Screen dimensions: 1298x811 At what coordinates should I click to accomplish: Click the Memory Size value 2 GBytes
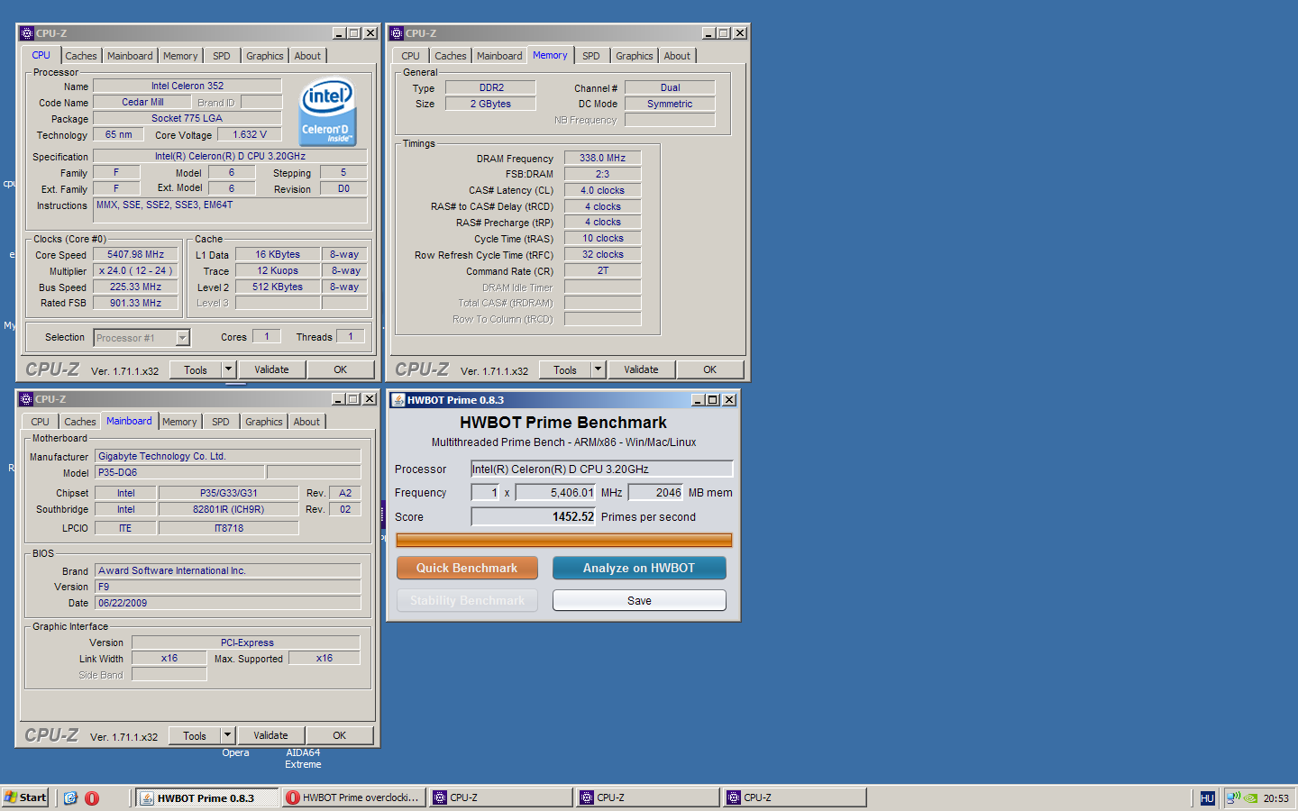click(490, 104)
